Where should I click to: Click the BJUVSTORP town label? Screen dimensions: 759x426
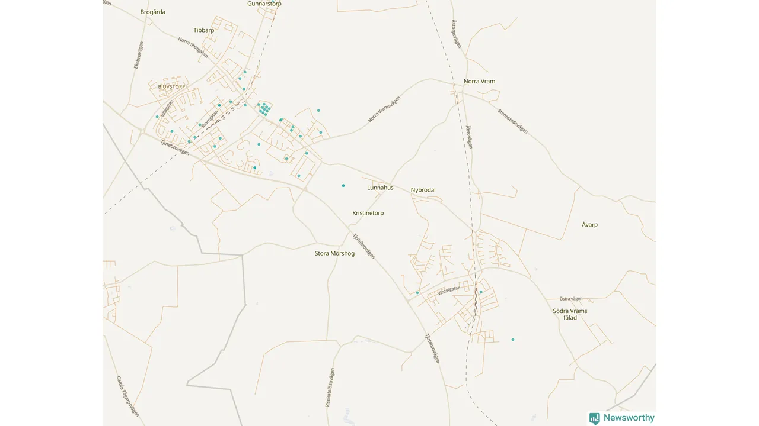171,87
